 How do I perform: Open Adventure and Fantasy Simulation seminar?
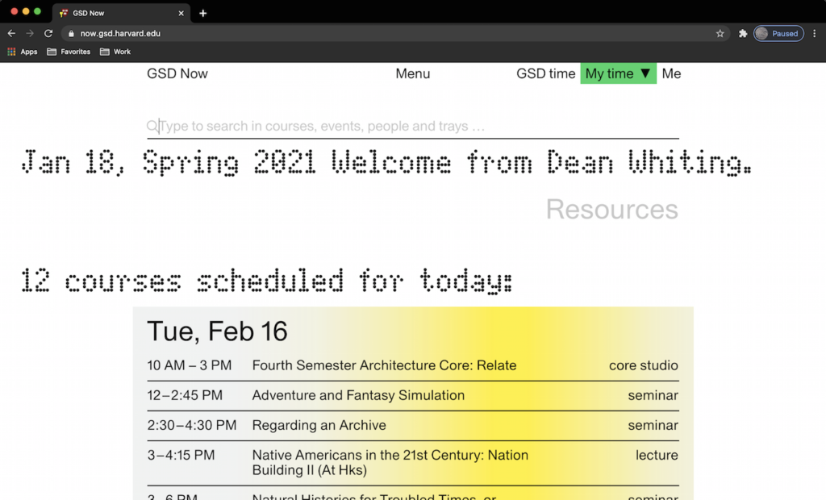pyautogui.click(x=358, y=395)
